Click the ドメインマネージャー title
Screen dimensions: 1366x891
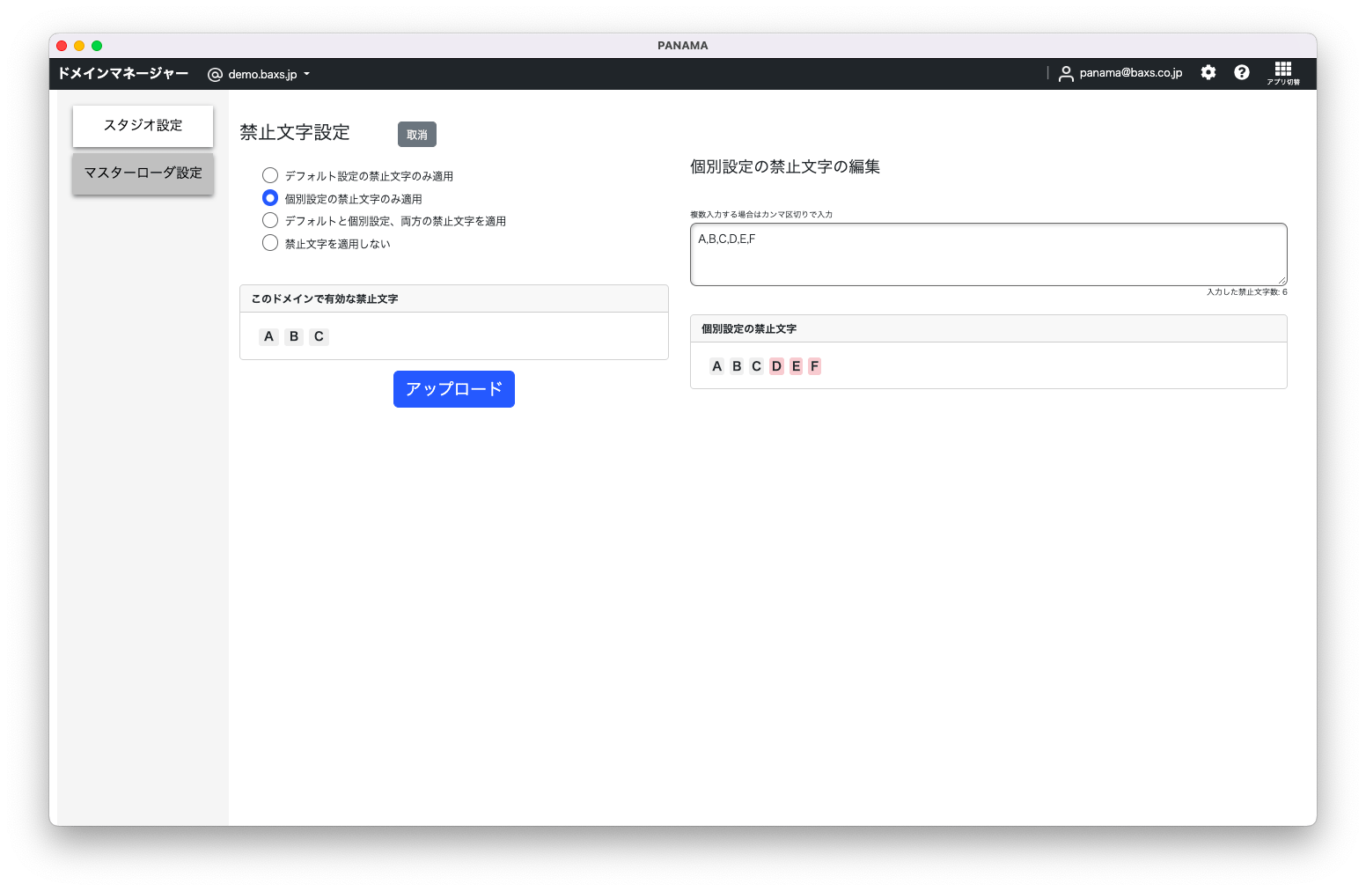123,74
